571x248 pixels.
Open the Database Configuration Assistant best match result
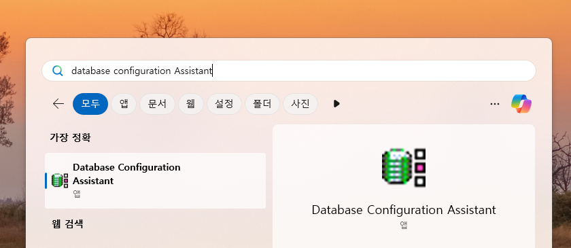tap(155, 181)
